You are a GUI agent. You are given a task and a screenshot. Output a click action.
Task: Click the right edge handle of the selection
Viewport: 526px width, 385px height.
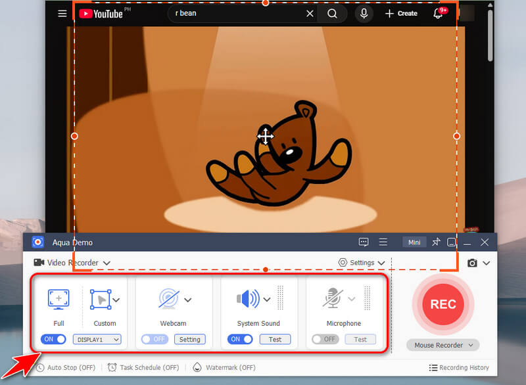tap(456, 136)
